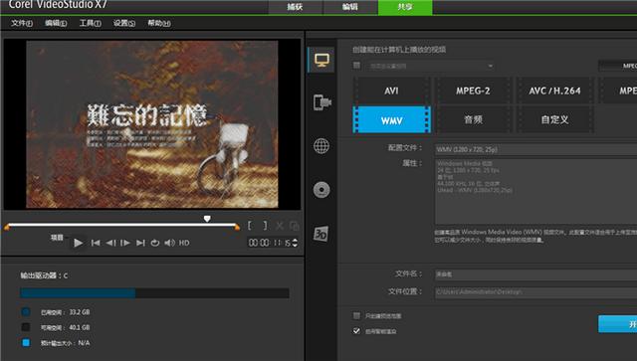
Task: Choose the WMV output format
Action: (391, 119)
